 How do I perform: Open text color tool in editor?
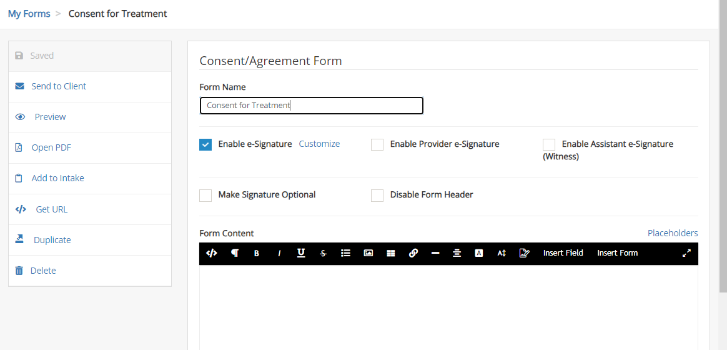click(479, 253)
